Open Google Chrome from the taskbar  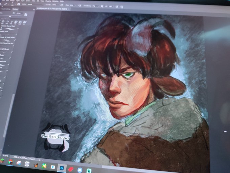pyautogui.click(x=10, y=162)
